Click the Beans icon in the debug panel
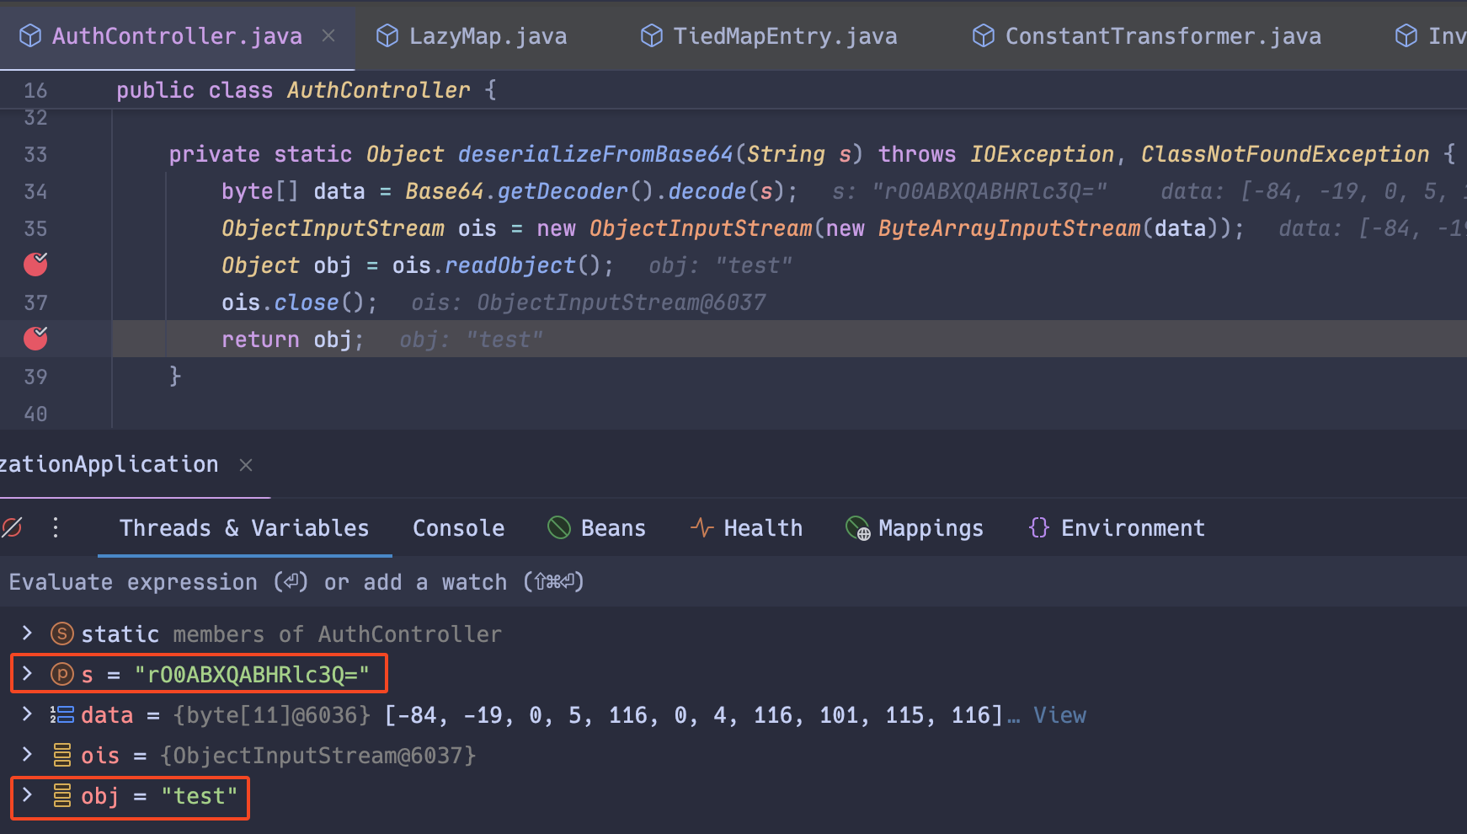This screenshot has width=1467, height=834. (x=558, y=527)
